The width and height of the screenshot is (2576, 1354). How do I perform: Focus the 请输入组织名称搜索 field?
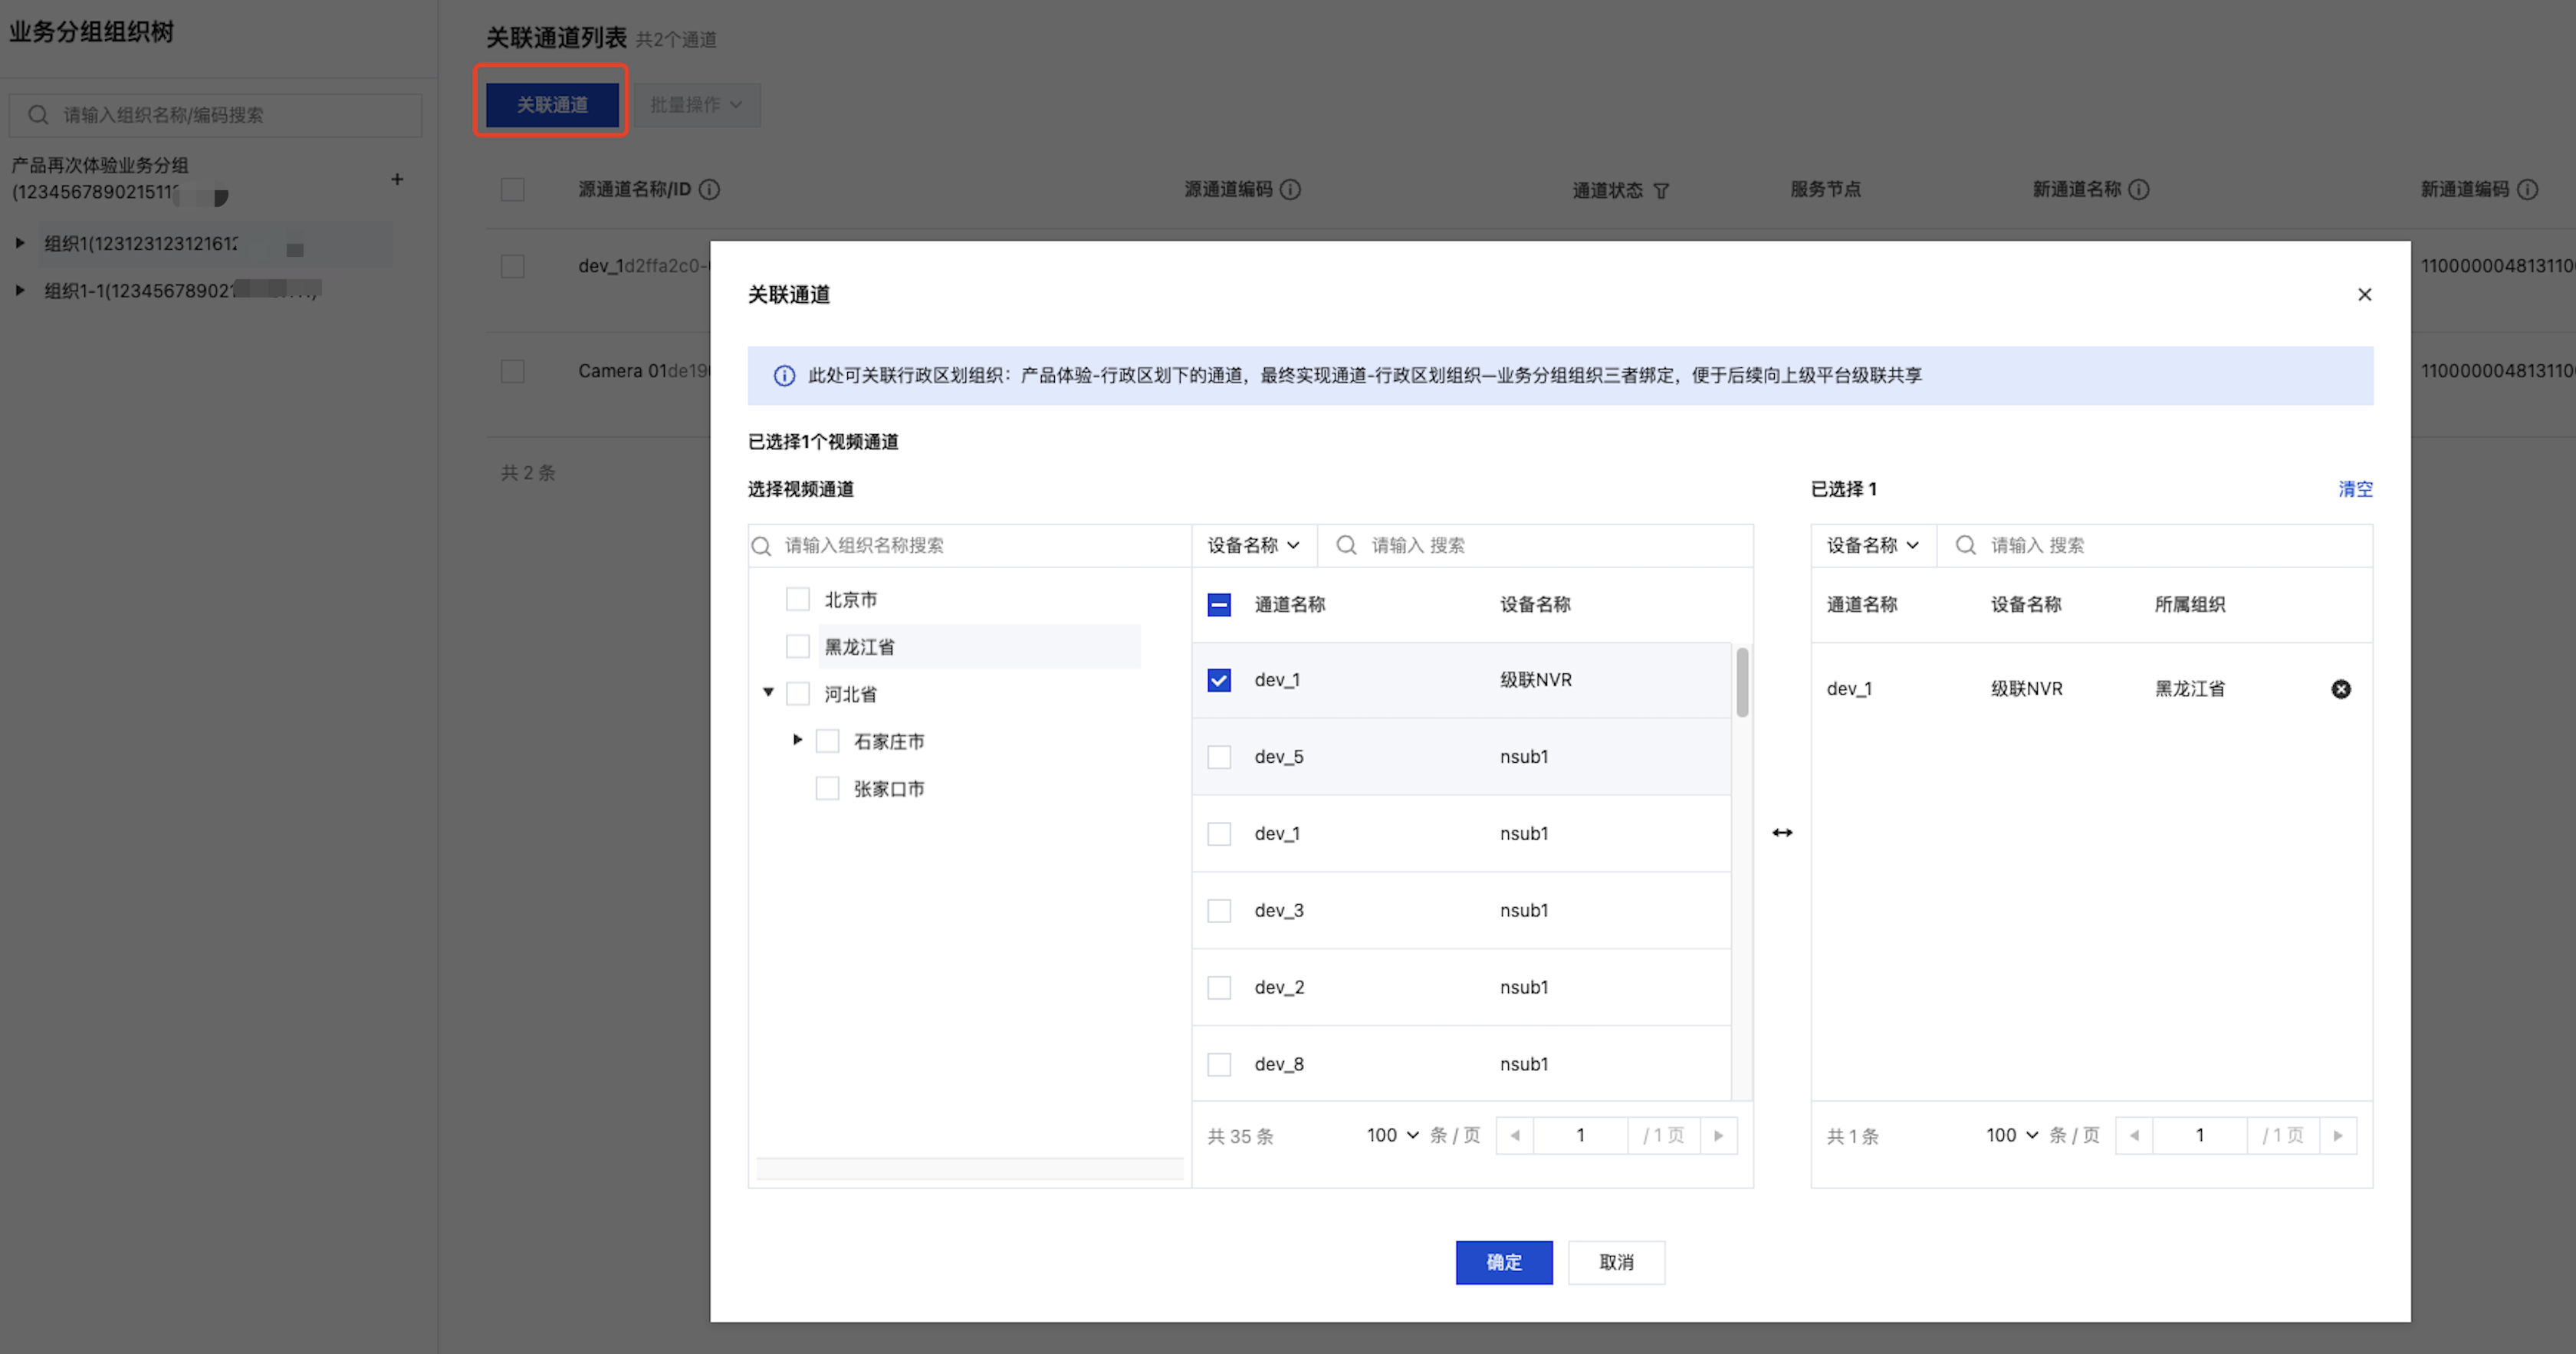coord(969,546)
